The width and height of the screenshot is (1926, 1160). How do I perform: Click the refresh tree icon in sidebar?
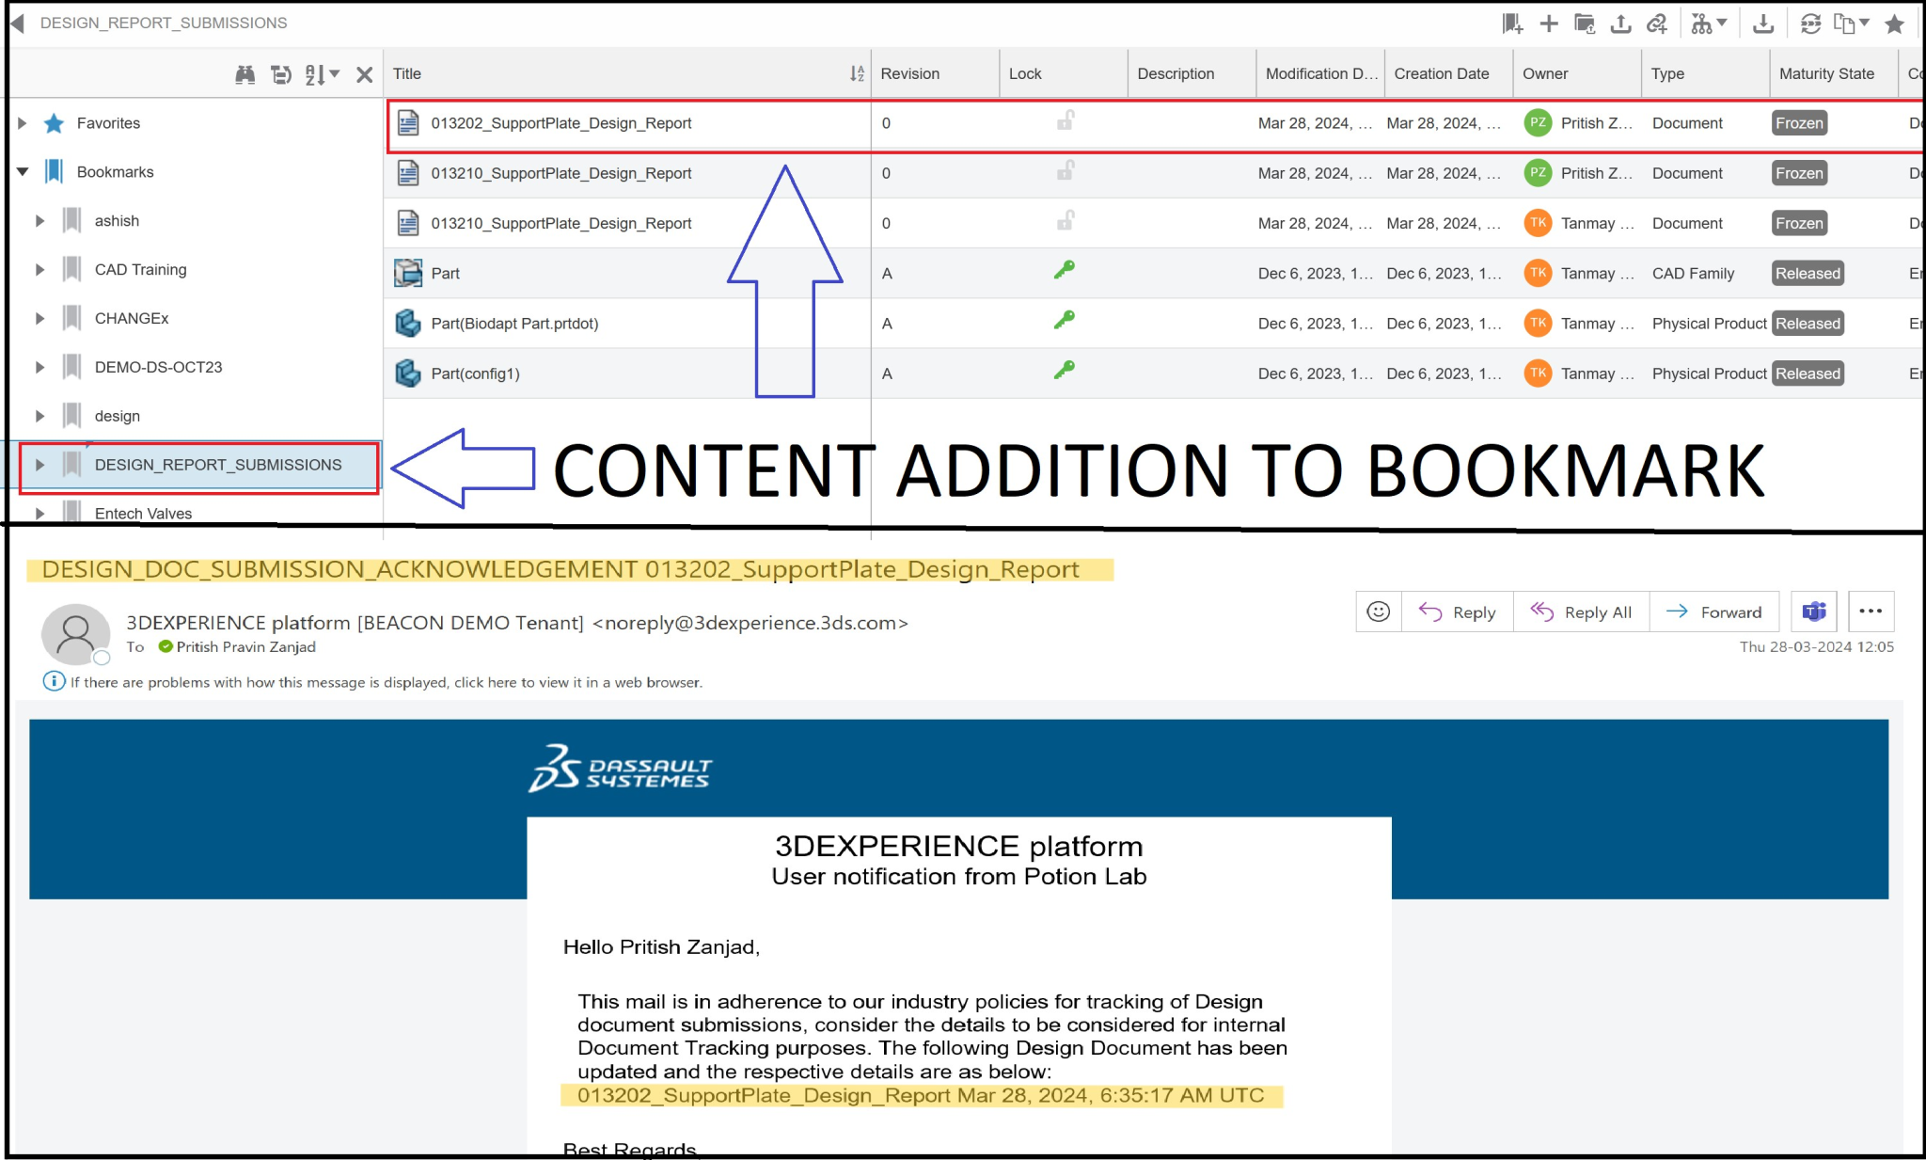tap(281, 74)
